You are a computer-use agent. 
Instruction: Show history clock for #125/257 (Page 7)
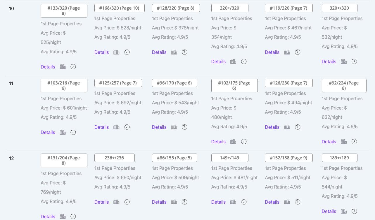(x=127, y=127)
